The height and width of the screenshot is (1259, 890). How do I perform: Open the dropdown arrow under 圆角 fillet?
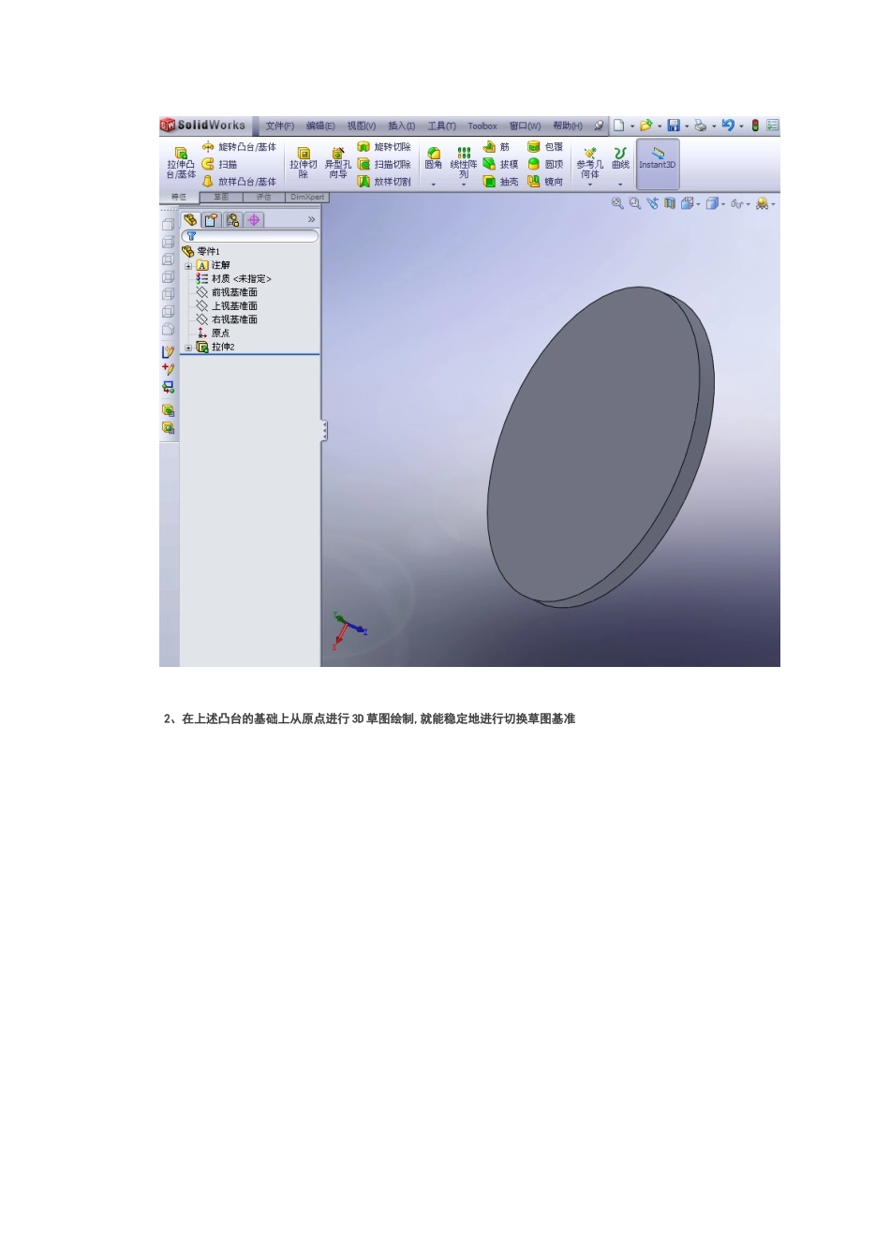pos(433,185)
